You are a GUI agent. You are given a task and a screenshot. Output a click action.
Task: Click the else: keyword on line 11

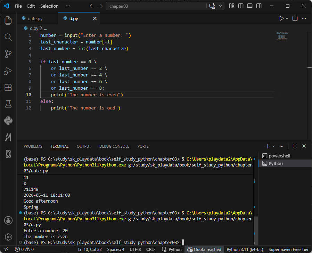[x=47, y=101]
